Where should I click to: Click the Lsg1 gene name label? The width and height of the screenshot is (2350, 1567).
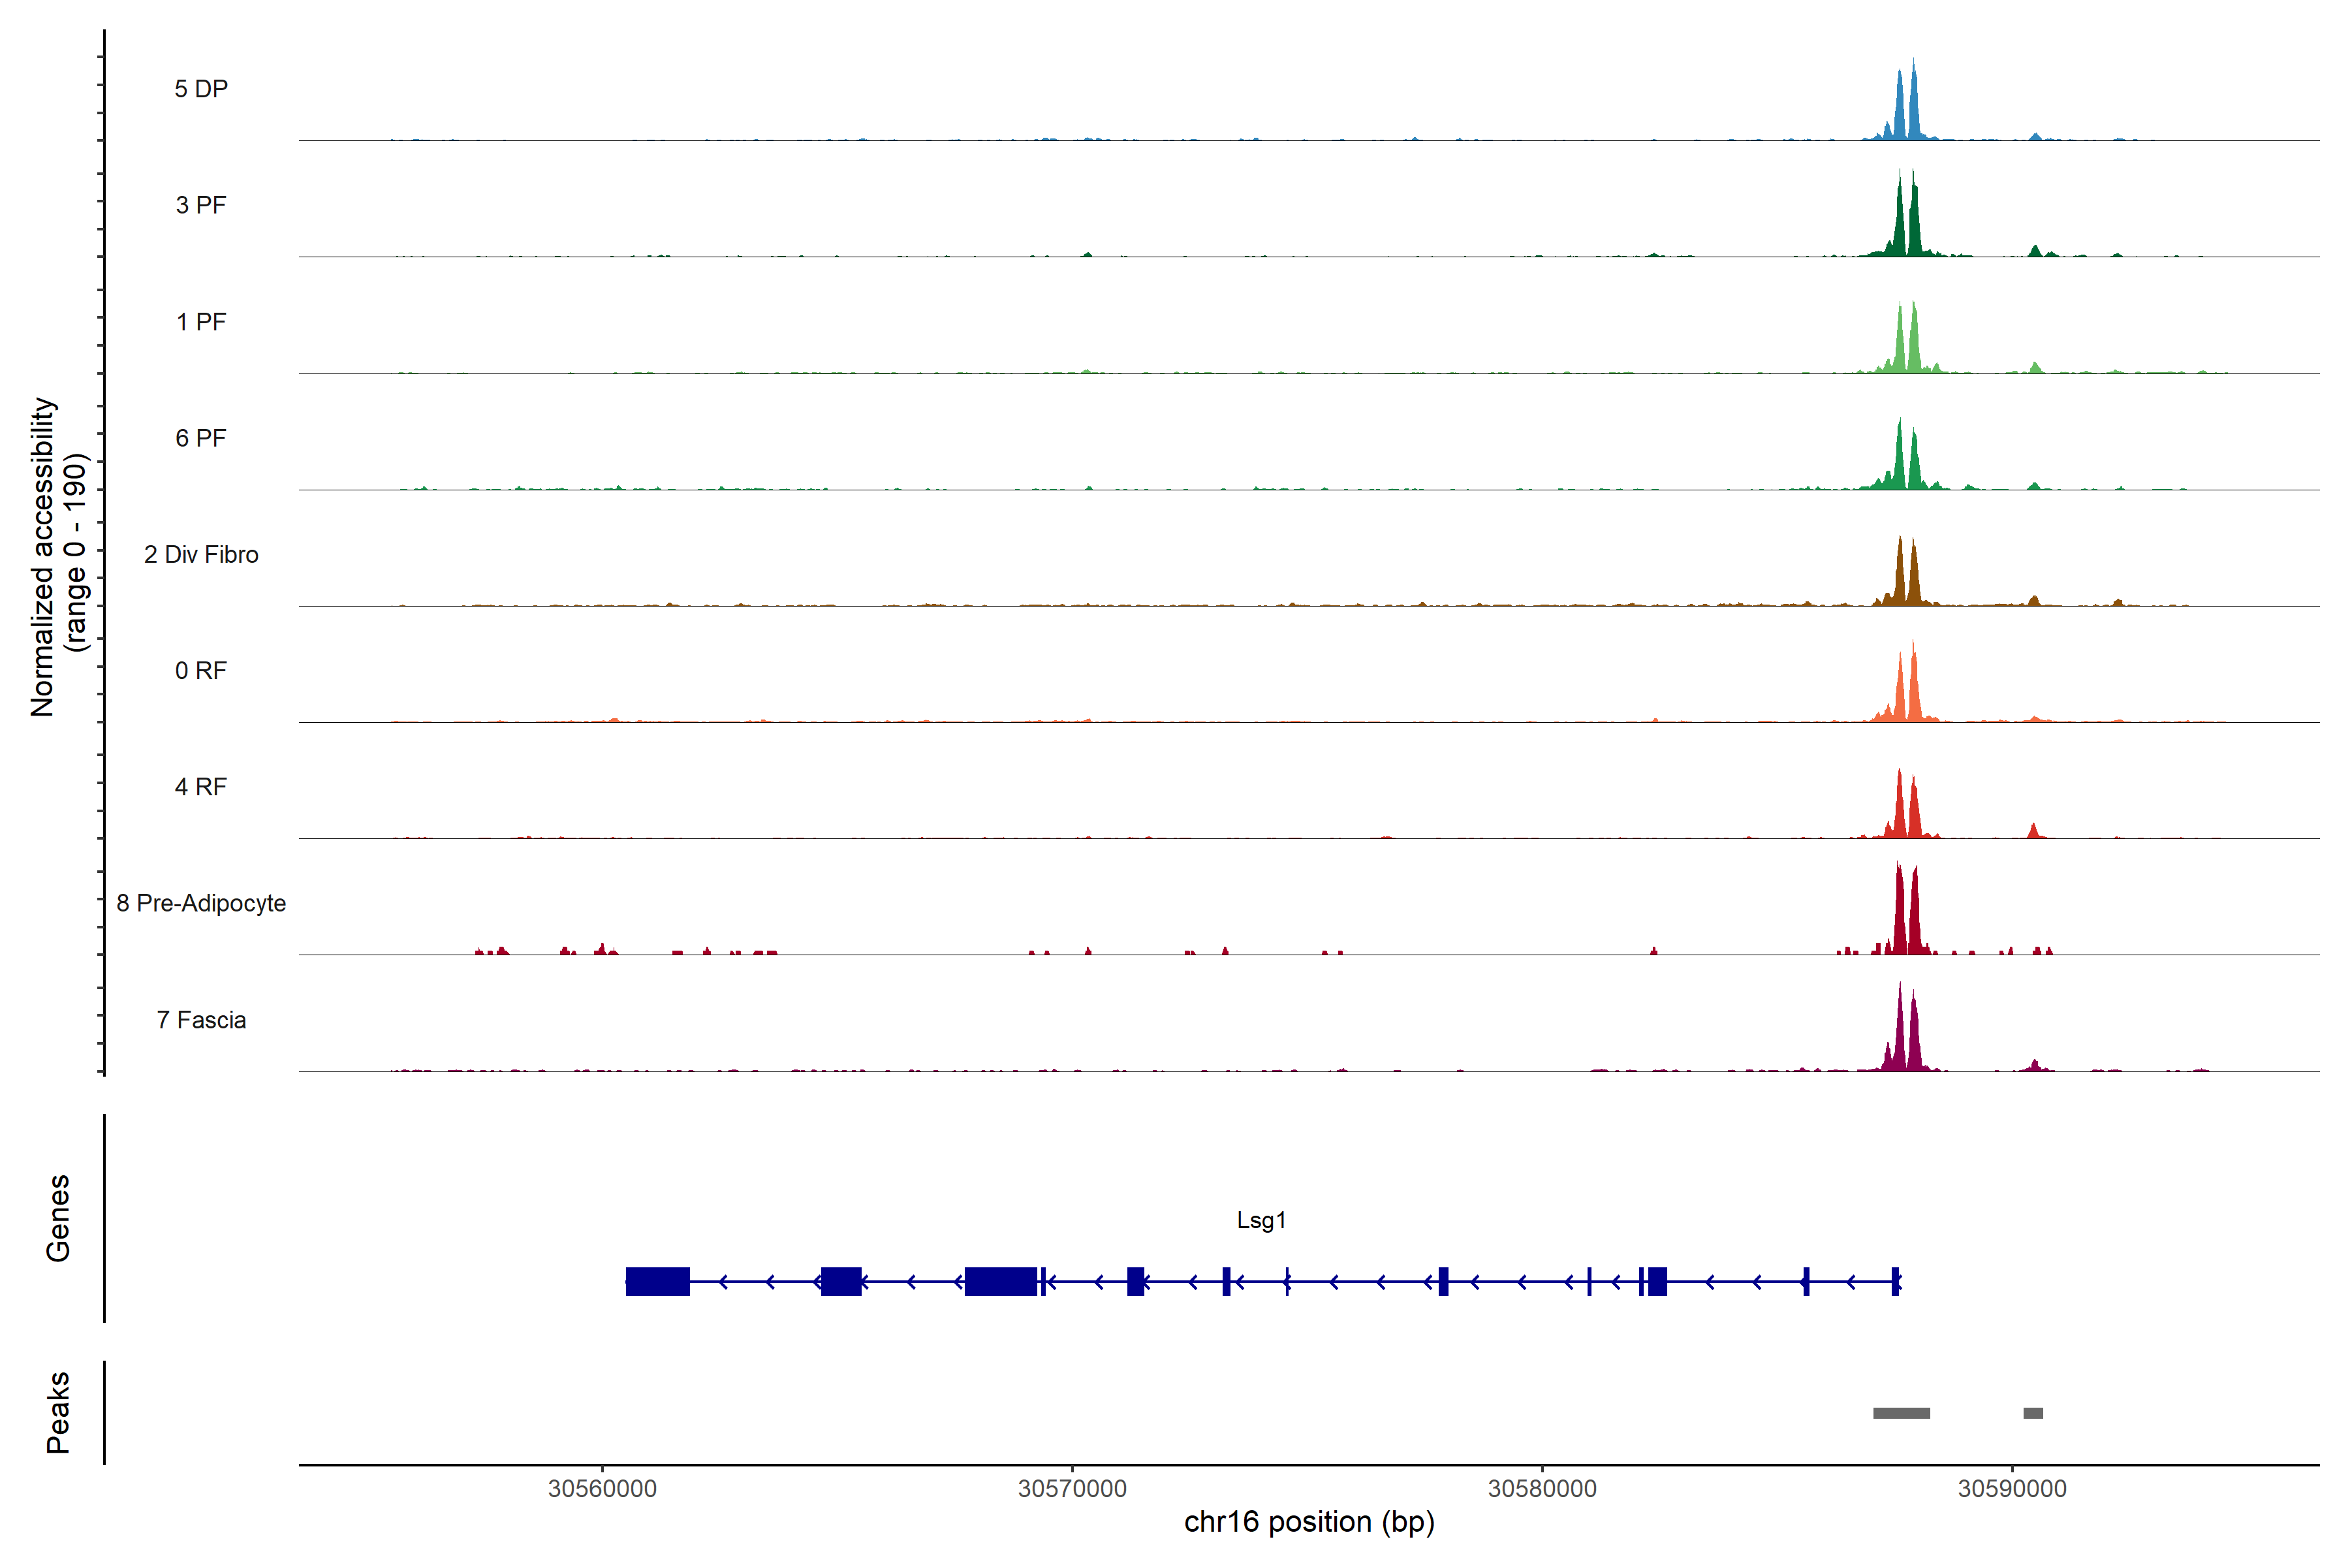[1261, 1220]
